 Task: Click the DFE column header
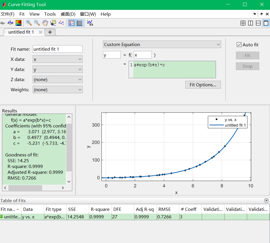click(x=123, y=209)
